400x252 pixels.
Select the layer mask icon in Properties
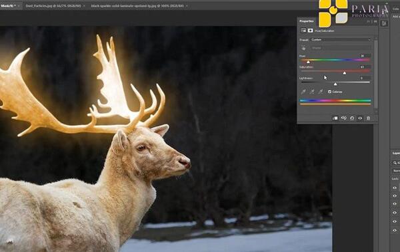(310, 31)
